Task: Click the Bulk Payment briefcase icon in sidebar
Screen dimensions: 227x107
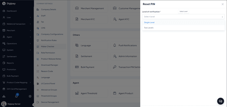Action: click(x=4, y=76)
